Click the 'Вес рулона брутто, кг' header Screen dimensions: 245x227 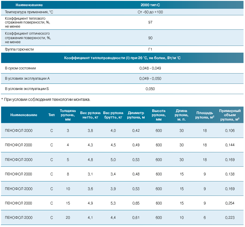pos(113,115)
